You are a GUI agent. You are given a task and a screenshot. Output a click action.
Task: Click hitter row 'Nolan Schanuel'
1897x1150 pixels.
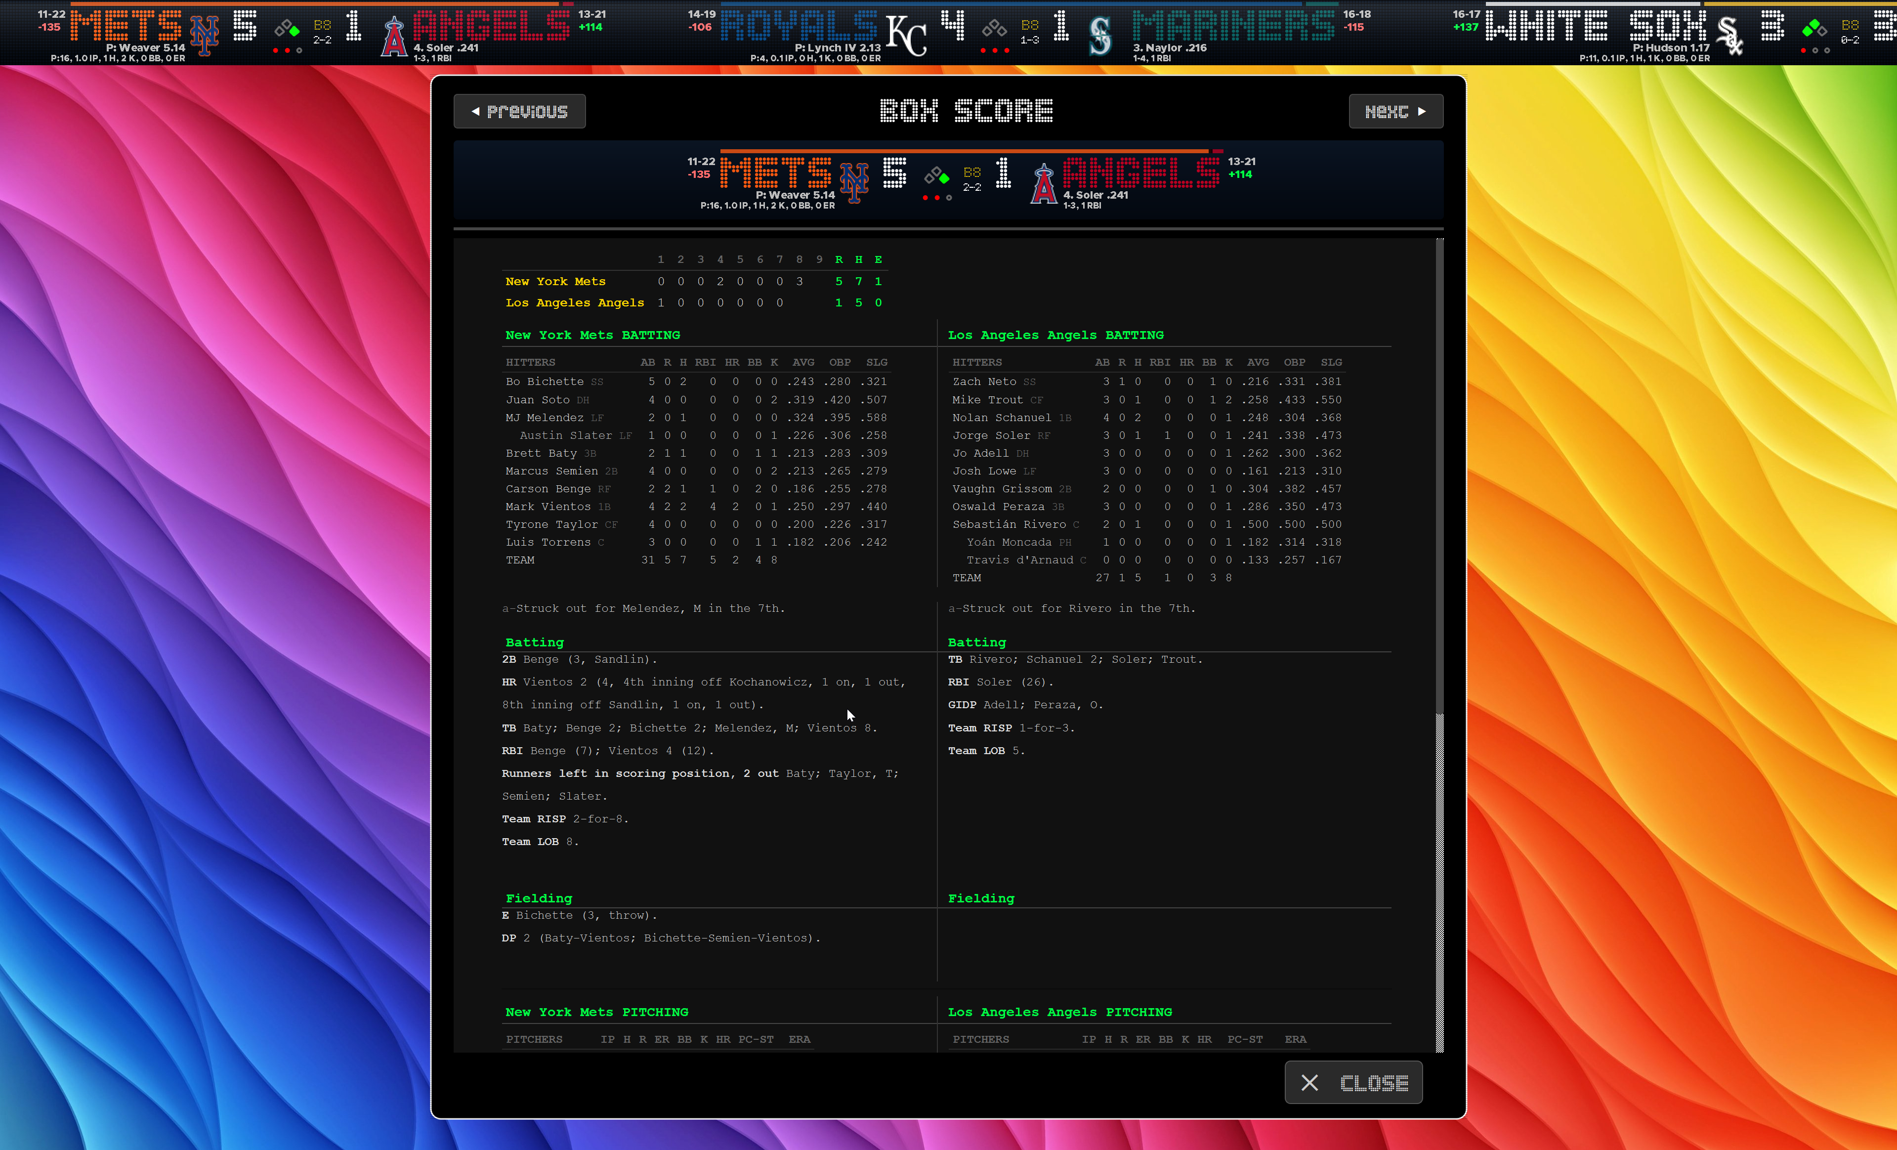(x=1147, y=417)
